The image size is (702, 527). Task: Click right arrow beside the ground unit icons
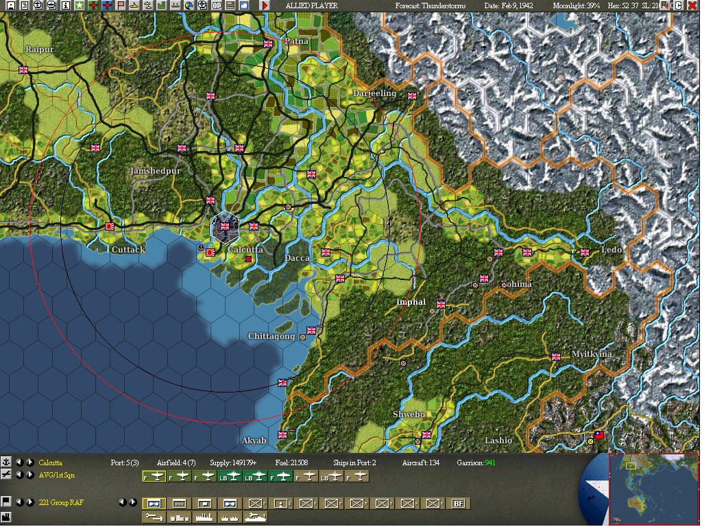(x=133, y=502)
